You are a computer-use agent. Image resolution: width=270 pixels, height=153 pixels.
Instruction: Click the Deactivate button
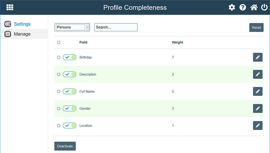(65, 146)
